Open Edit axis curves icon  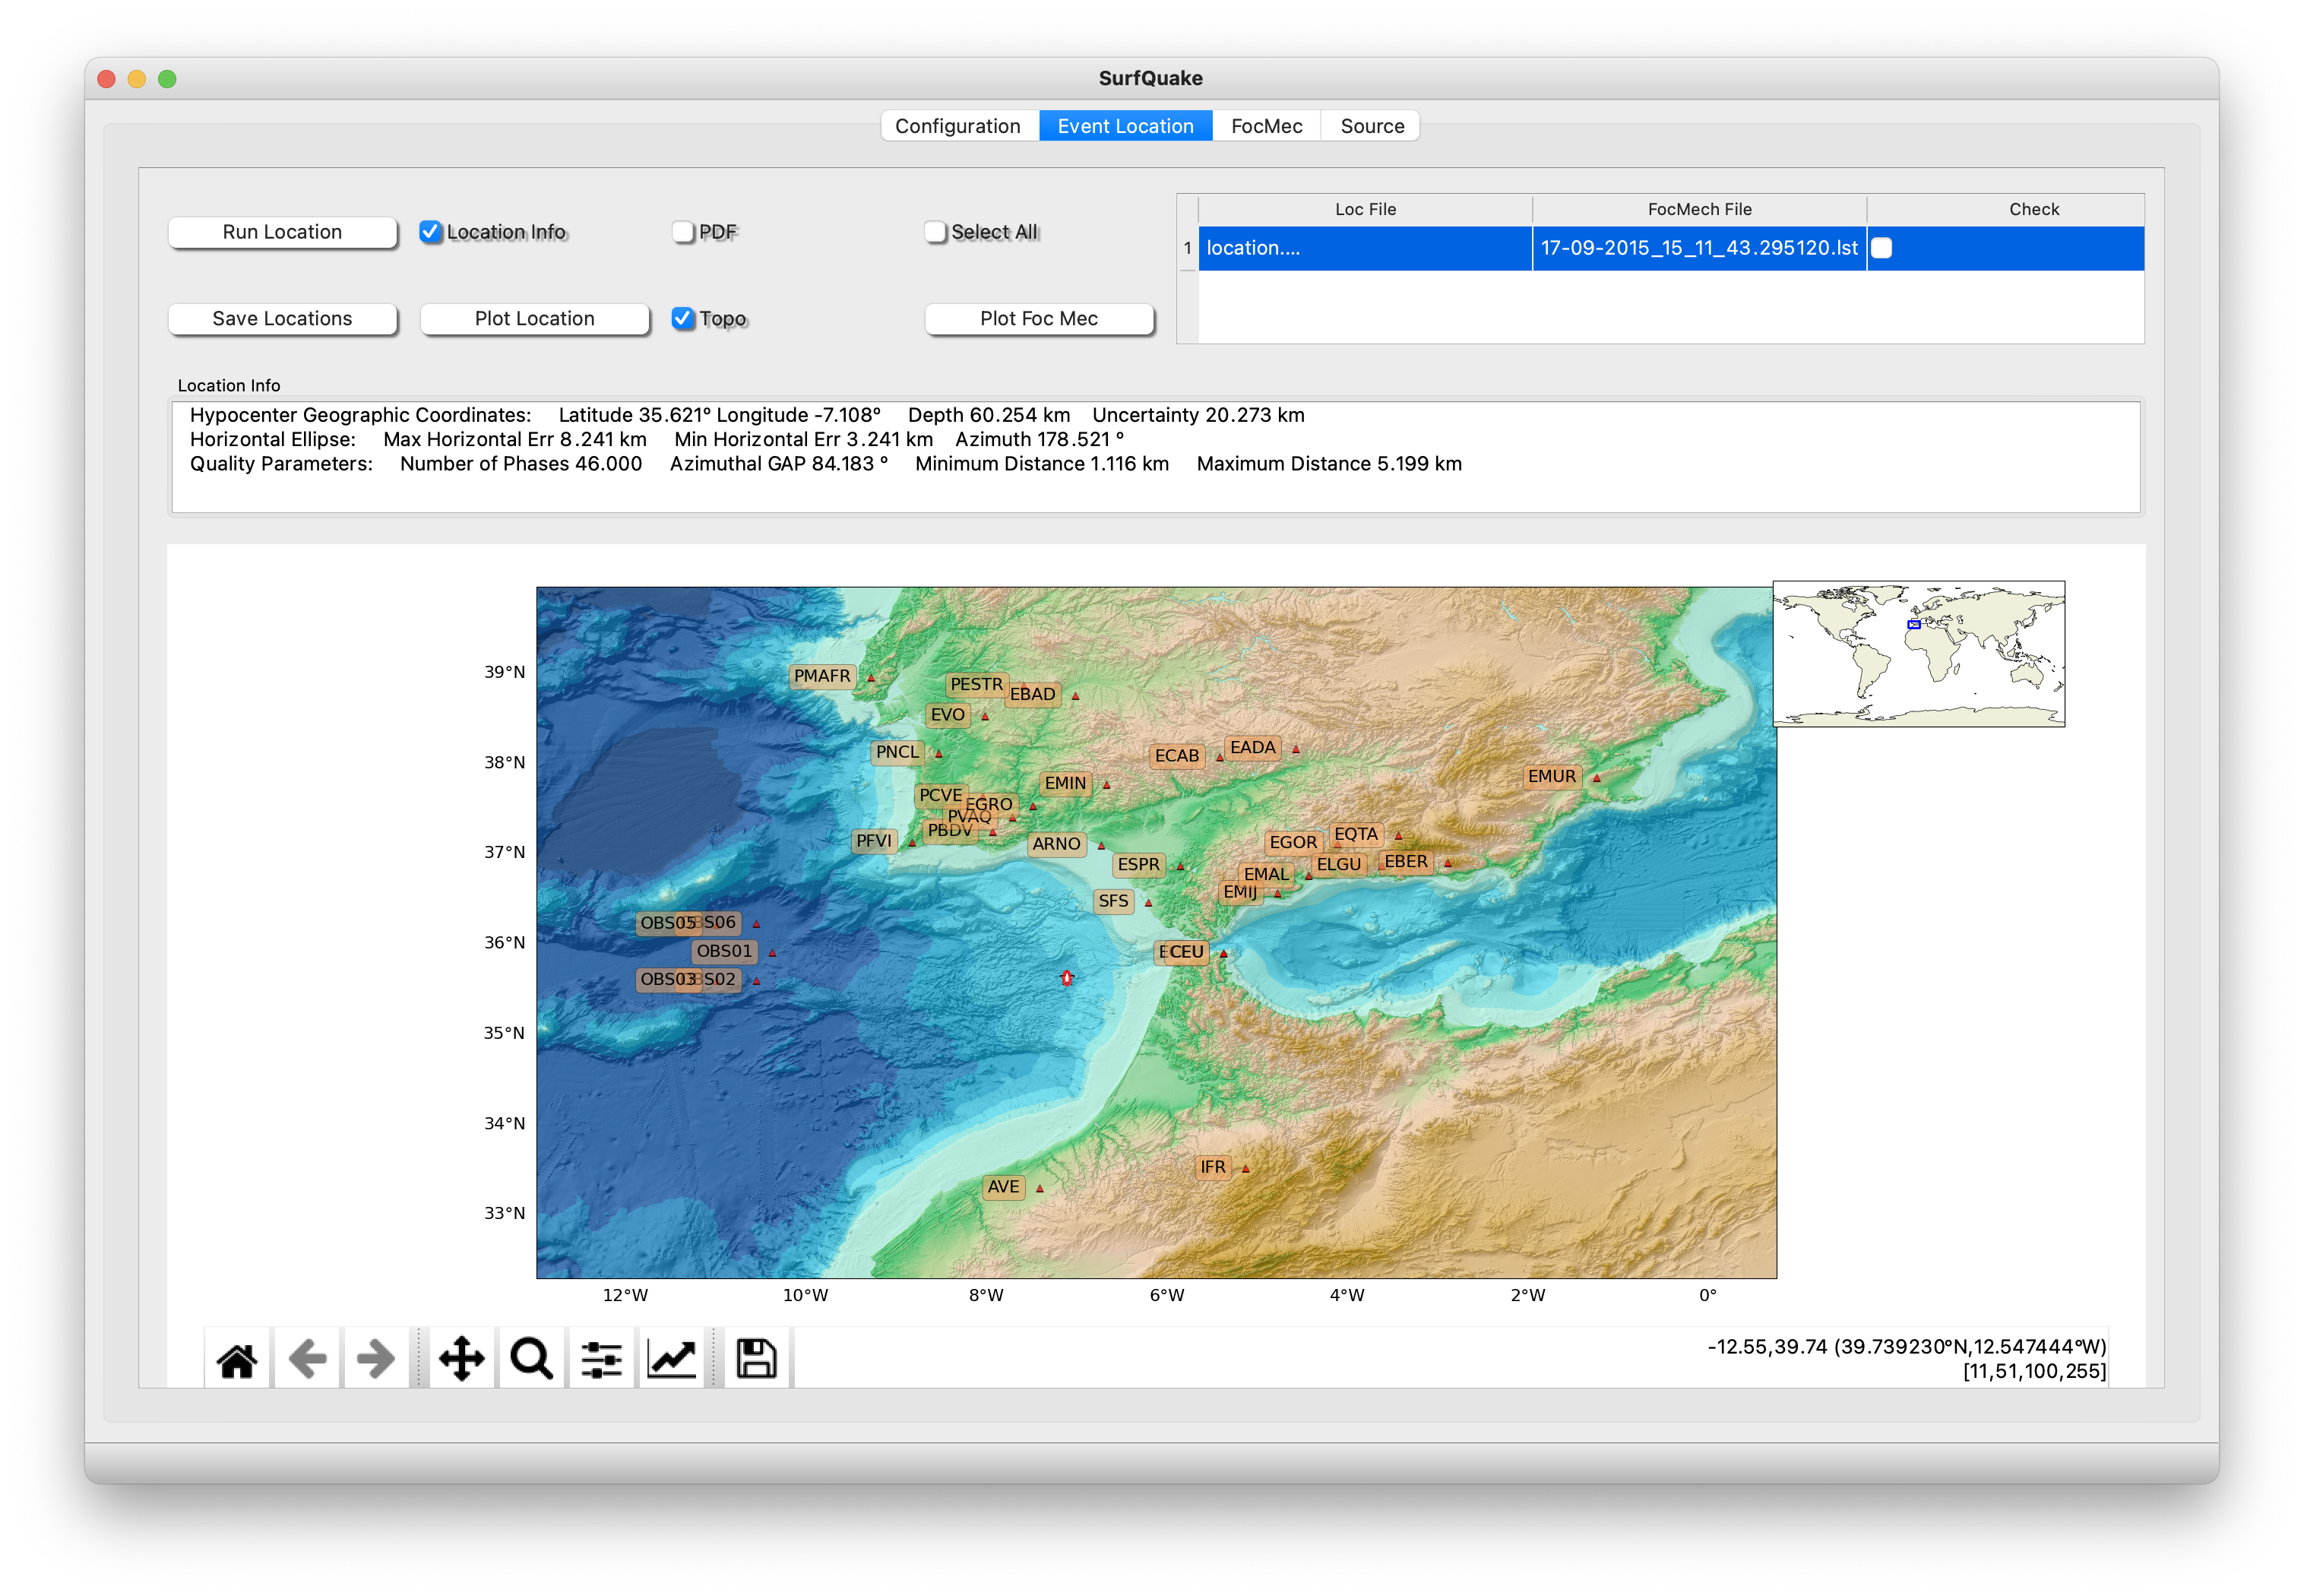pos(672,1360)
